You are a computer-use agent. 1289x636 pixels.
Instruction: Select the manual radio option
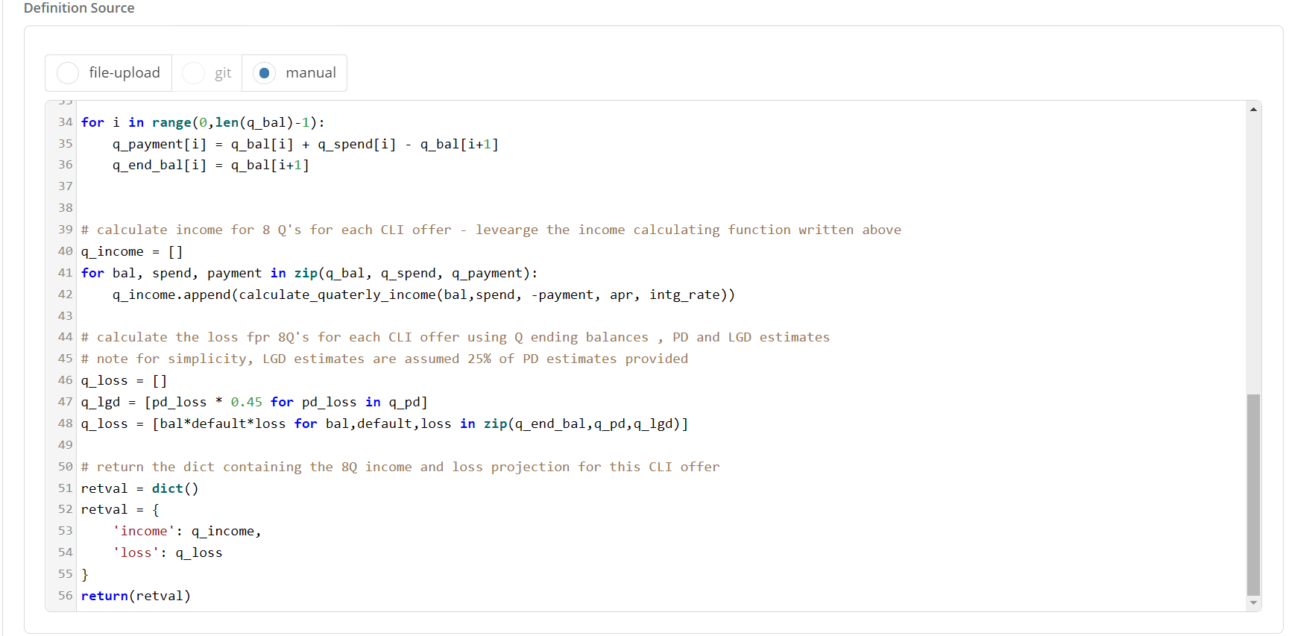tap(264, 73)
